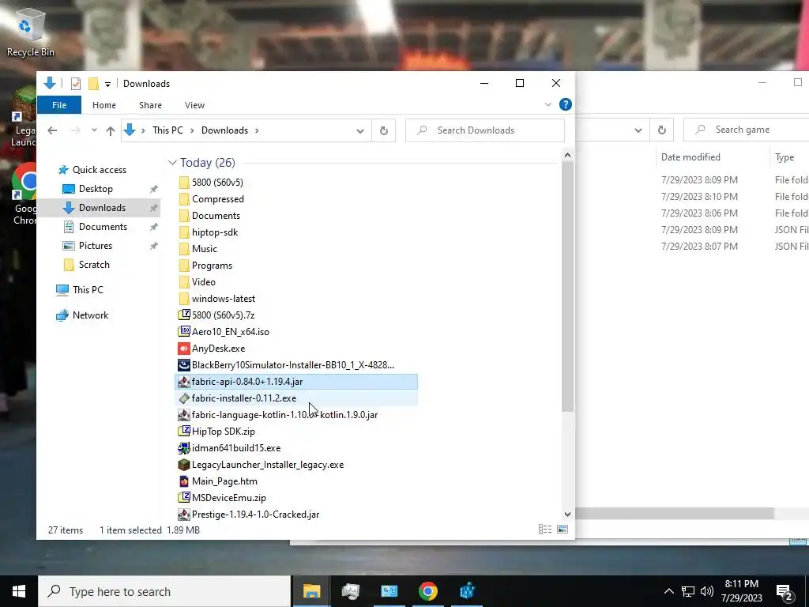Image resolution: width=809 pixels, height=607 pixels.
Task: Select Documents in navigation pane
Action: tap(103, 227)
